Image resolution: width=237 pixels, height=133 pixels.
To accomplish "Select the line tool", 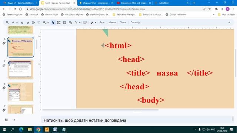I will click(76, 23).
